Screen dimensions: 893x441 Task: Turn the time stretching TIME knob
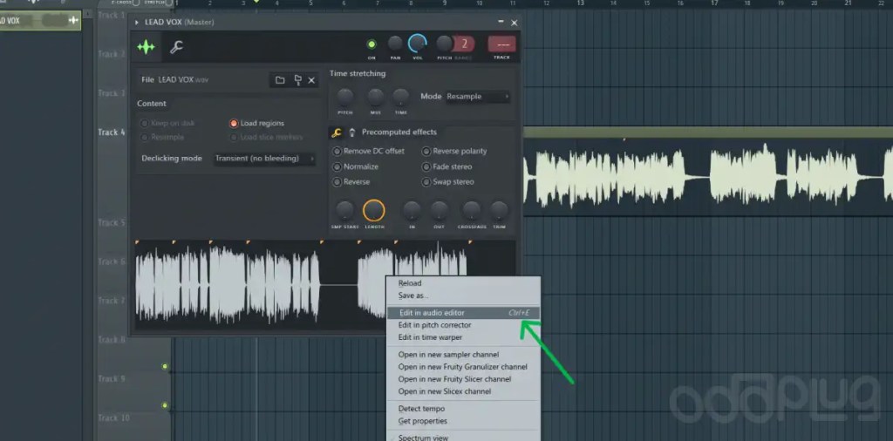401,98
